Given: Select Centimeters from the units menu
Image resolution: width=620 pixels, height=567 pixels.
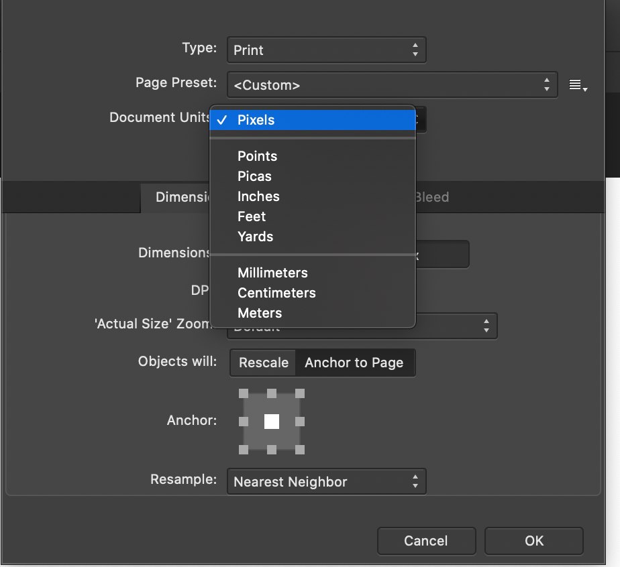Looking at the screenshot, I should (x=276, y=293).
